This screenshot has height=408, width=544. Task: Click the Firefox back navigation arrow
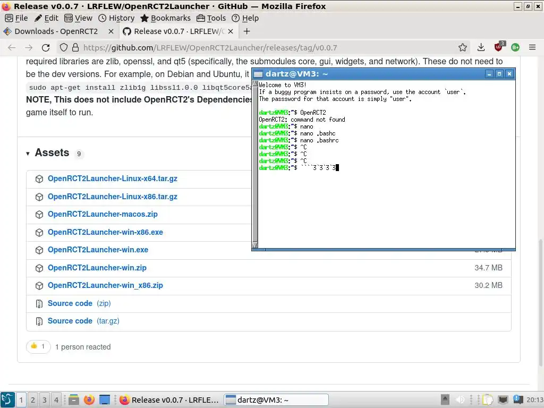point(12,47)
